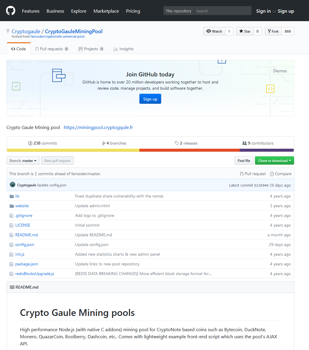Fork this repository

pos(273,31)
